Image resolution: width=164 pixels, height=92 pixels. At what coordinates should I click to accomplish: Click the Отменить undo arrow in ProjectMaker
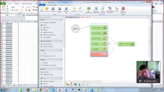click(74, 9)
